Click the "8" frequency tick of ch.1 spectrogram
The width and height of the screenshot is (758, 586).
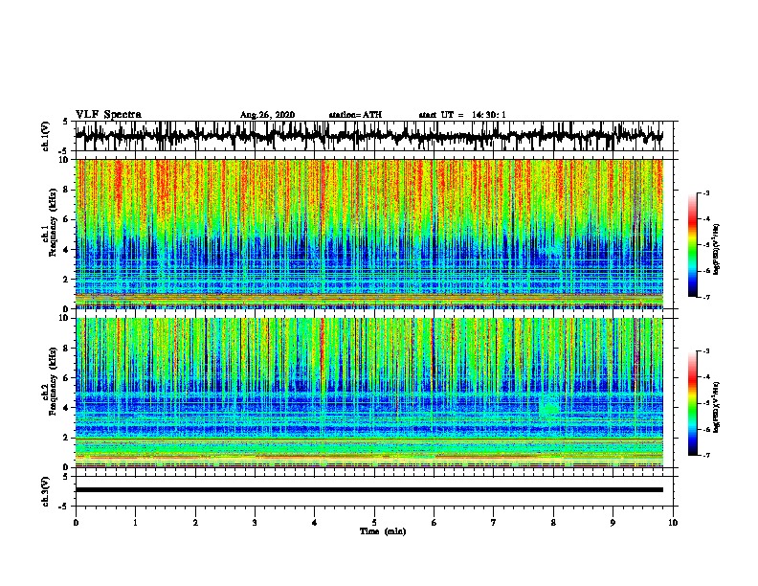tap(66, 190)
